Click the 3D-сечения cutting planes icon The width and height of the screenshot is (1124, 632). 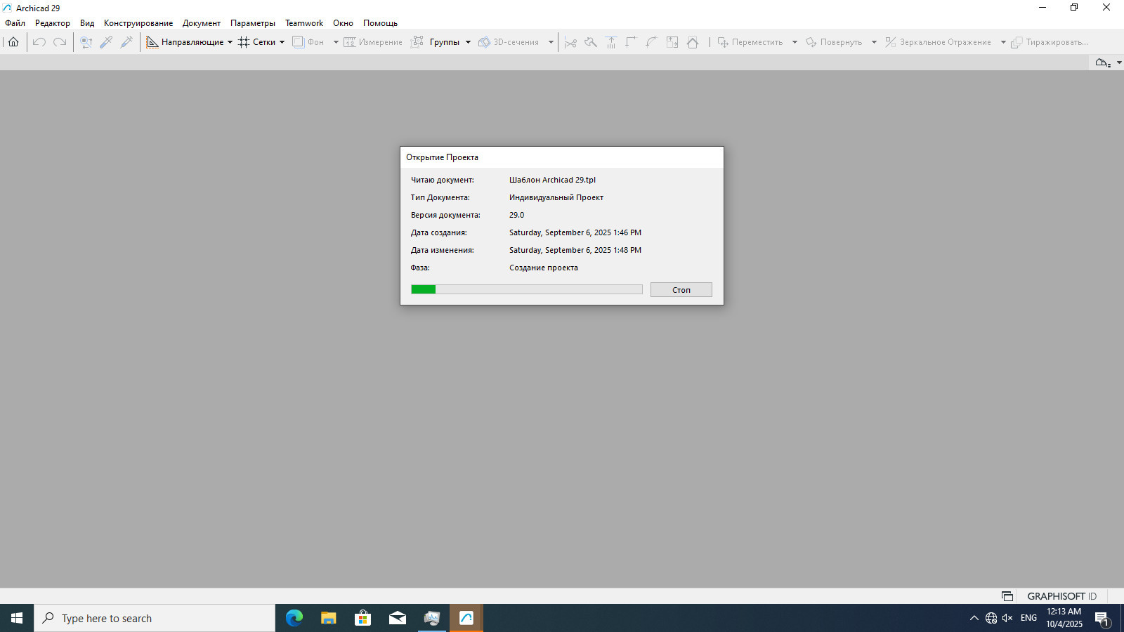(x=484, y=42)
